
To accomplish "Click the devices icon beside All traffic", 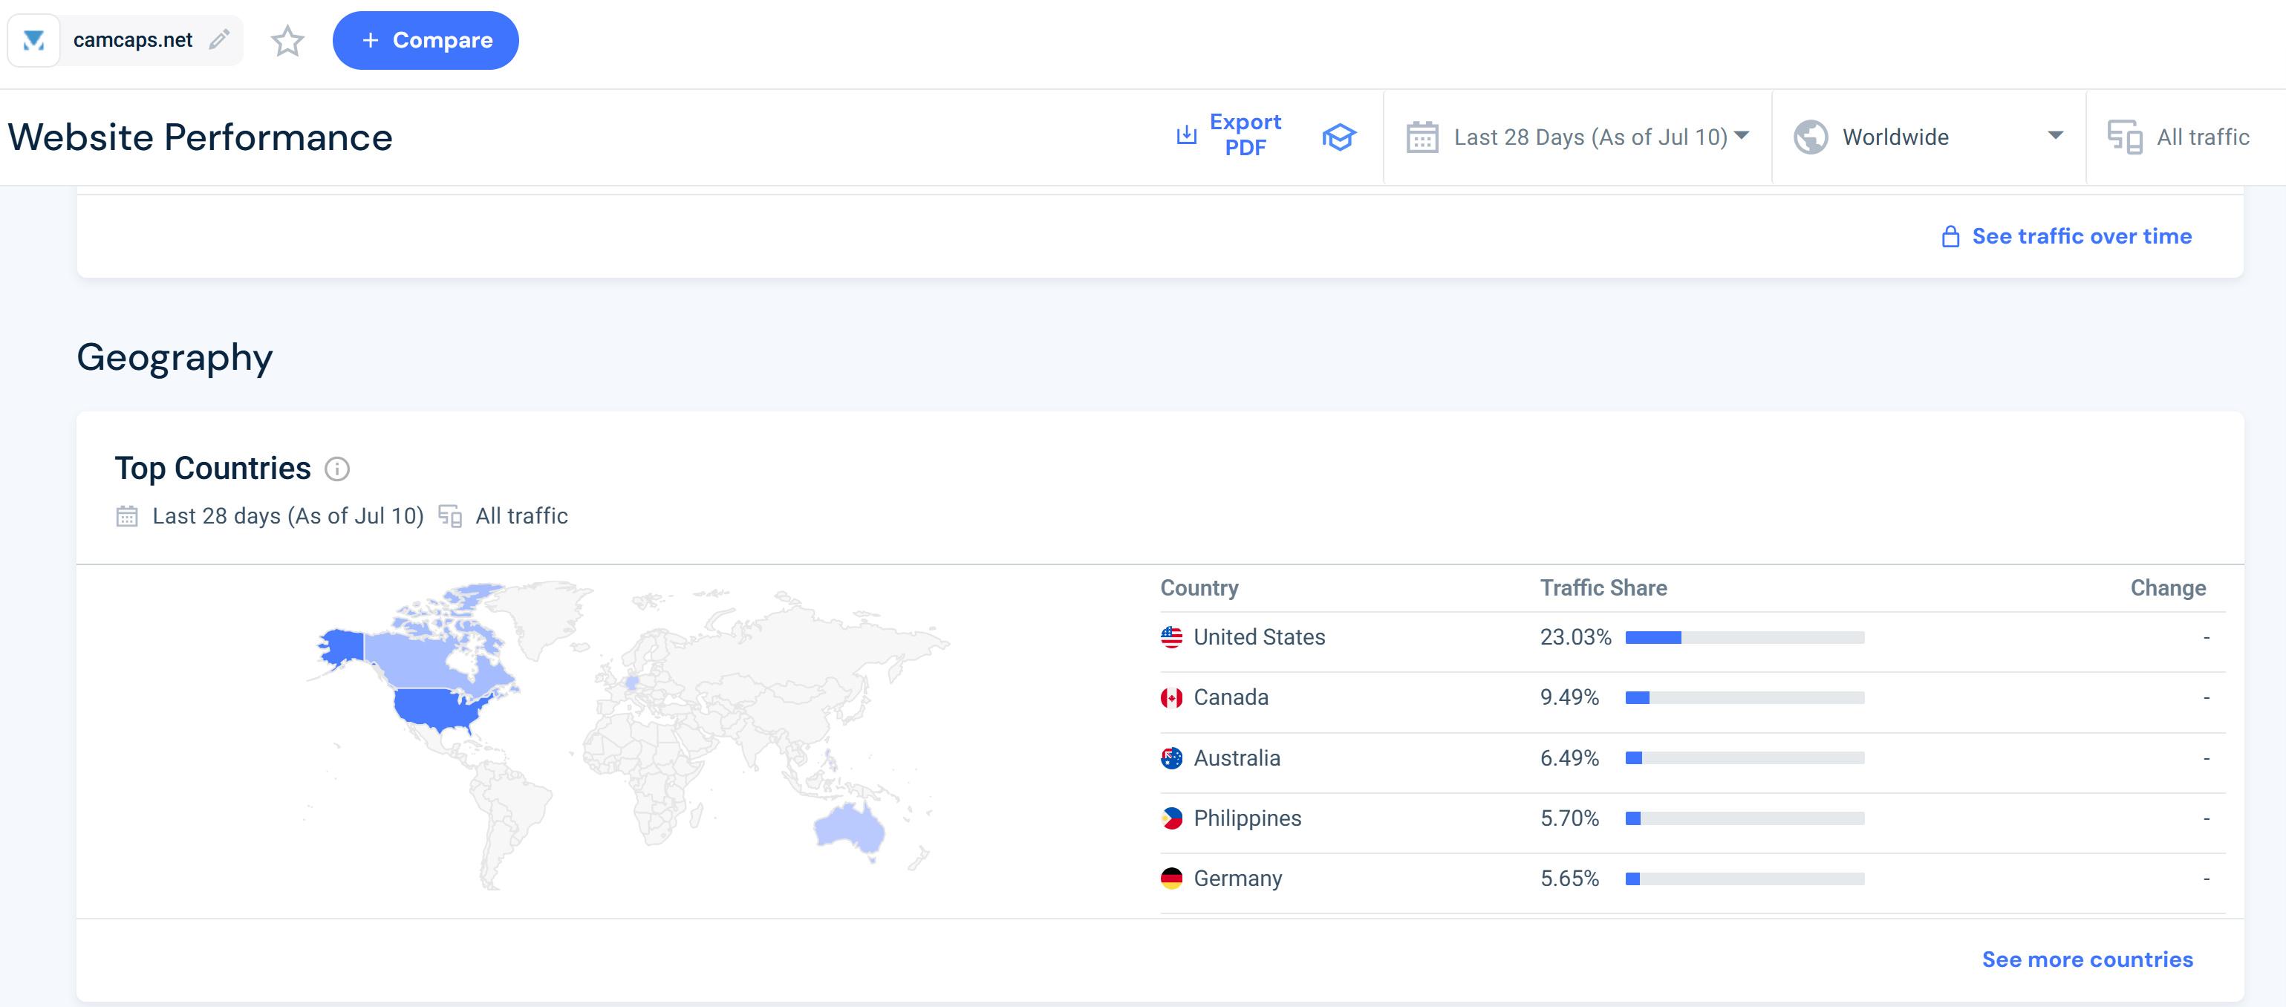I will point(2125,137).
